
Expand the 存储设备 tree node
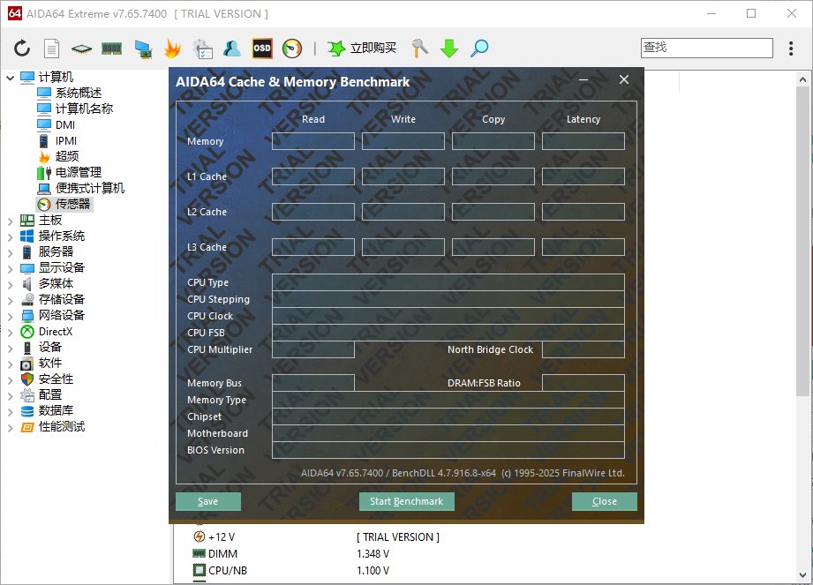(10, 300)
